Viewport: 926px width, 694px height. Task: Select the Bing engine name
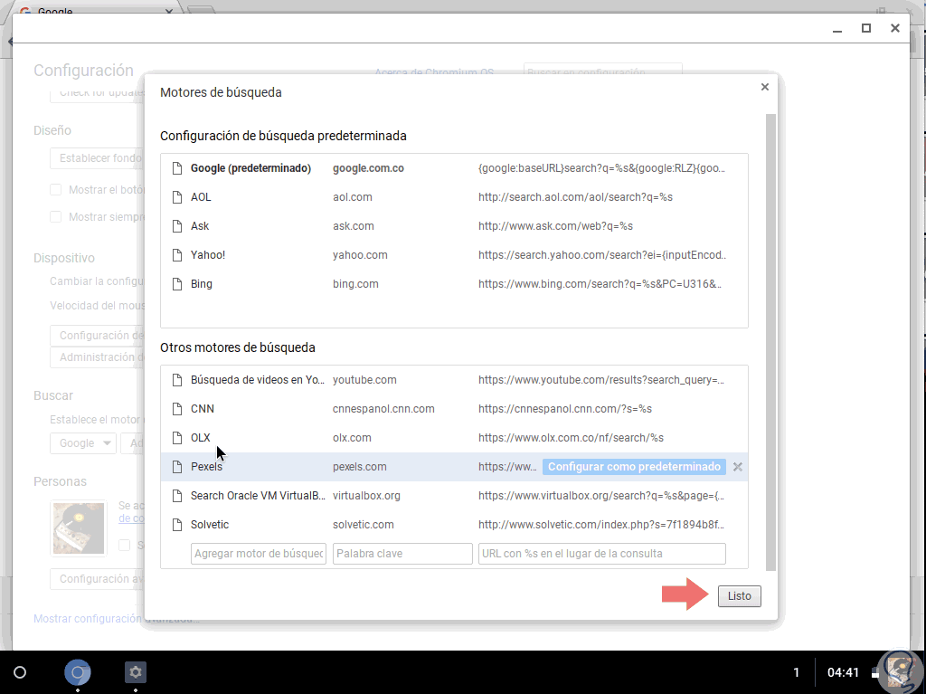tap(202, 284)
